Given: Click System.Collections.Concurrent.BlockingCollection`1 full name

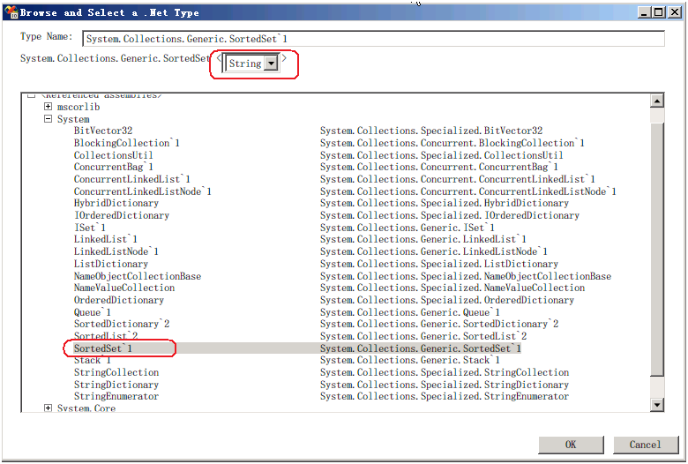Looking at the screenshot, I should (452, 143).
